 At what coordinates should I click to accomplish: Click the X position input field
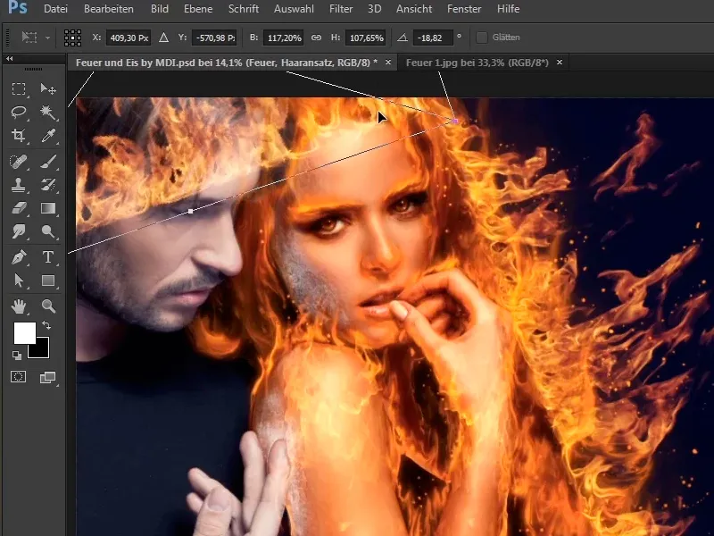(129, 38)
